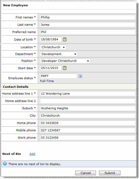Focus the empty Home address line 2 field

click(x=88, y=101)
